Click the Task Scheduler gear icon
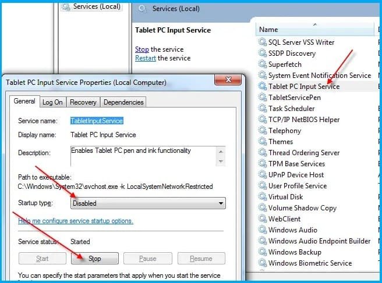 [263, 108]
